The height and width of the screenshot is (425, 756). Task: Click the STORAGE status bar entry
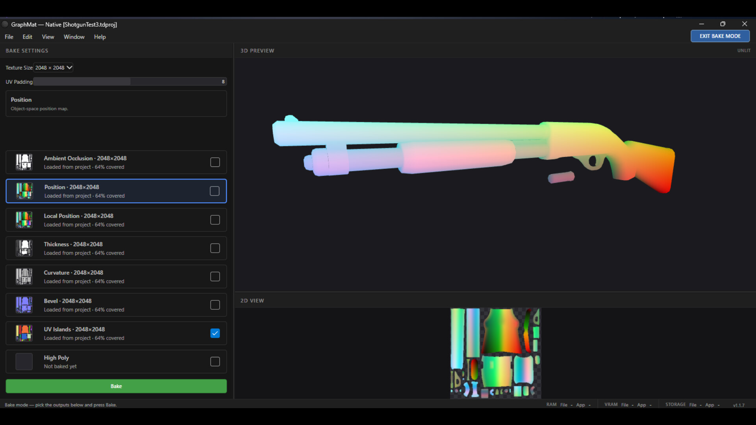pos(693,405)
